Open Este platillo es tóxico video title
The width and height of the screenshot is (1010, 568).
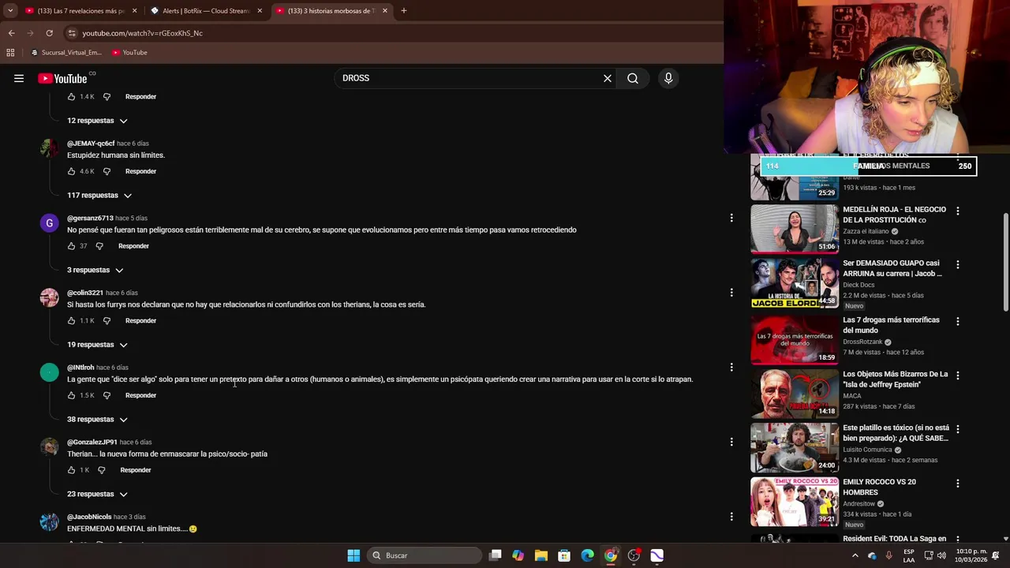point(896,433)
